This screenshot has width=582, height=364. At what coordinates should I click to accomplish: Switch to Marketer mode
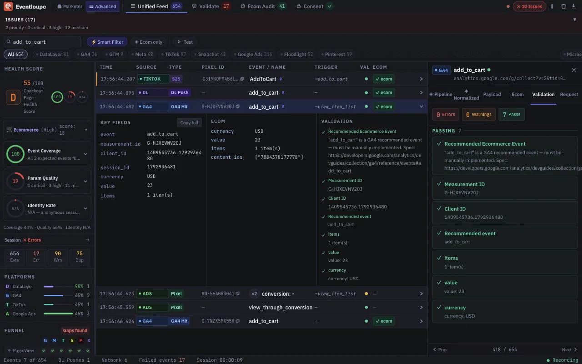[x=70, y=6]
